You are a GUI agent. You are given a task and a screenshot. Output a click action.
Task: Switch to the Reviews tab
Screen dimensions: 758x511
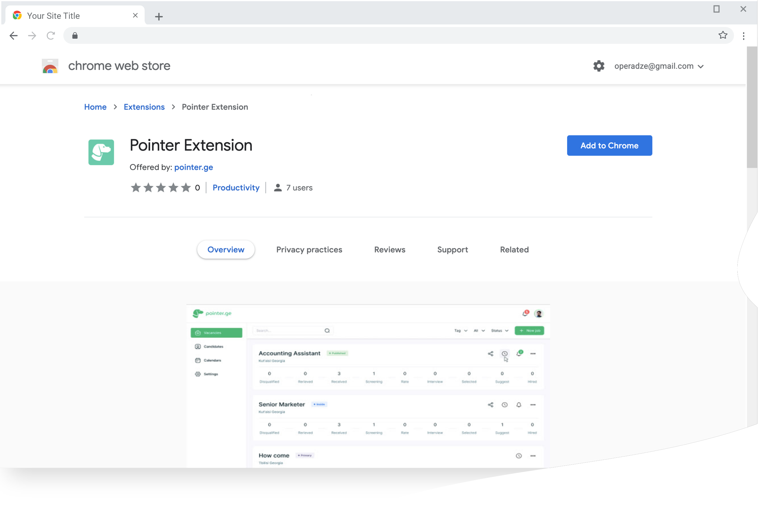(390, 250)
